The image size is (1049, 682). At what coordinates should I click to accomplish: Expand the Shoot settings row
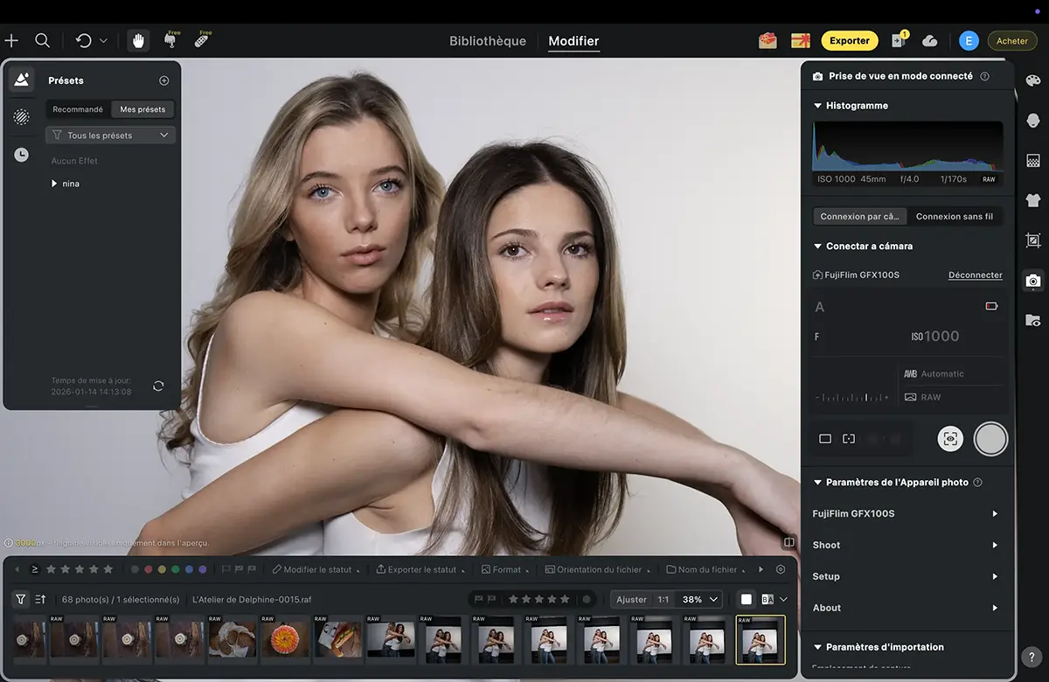(x=905, y=545)
